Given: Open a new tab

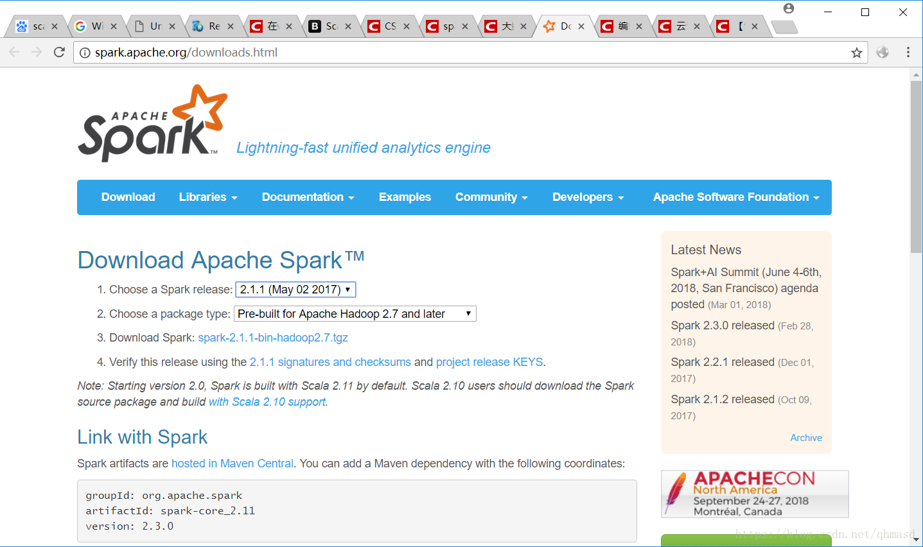Looking at the screenshot, I should 784,26.
